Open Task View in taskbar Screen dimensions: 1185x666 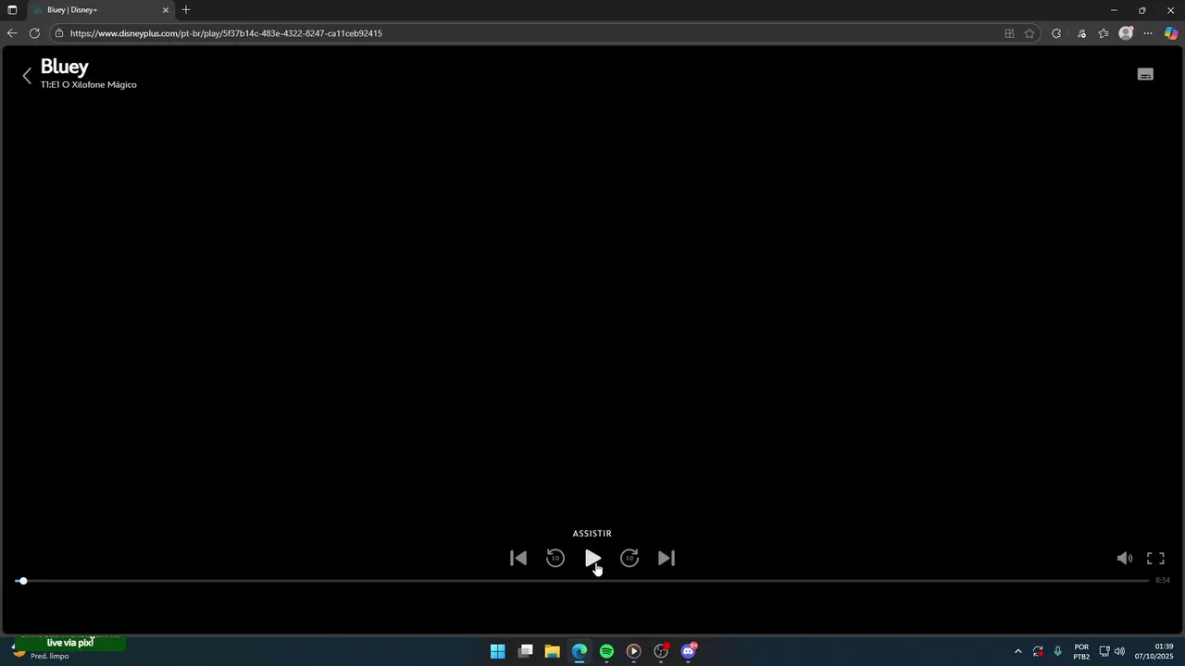tap(526, 651)
